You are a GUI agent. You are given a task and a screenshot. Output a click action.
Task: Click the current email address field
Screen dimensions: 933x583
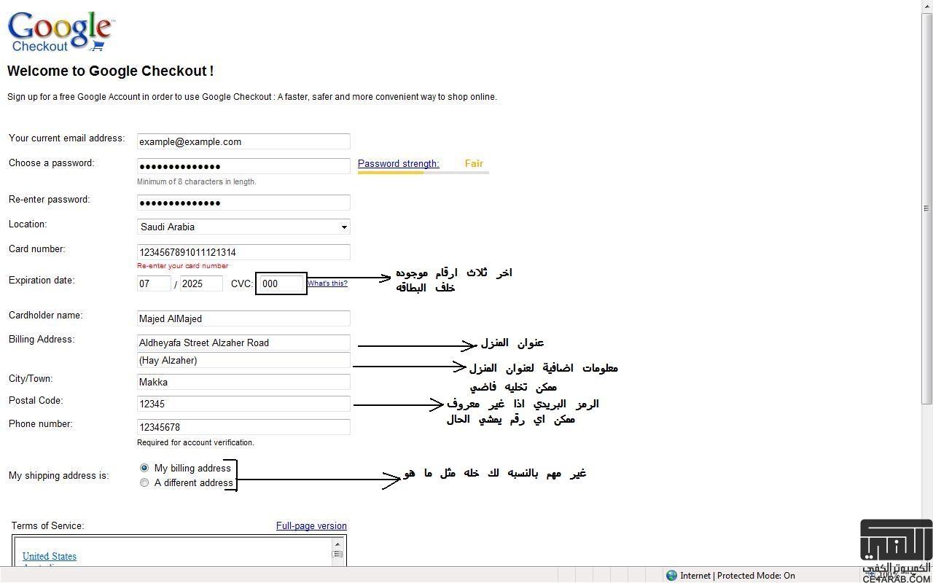coord(243,141)
